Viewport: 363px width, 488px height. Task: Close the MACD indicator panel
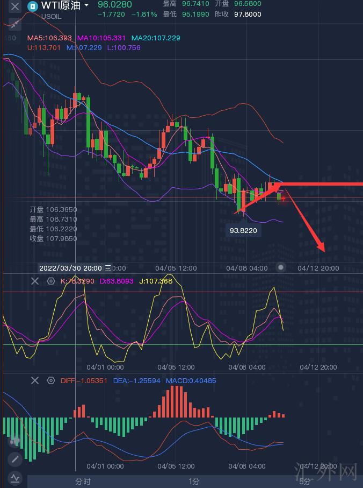[x=35, y=380]
